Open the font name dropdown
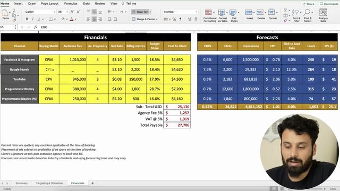This screenshot has width=340, height=191. click(54, 12)
